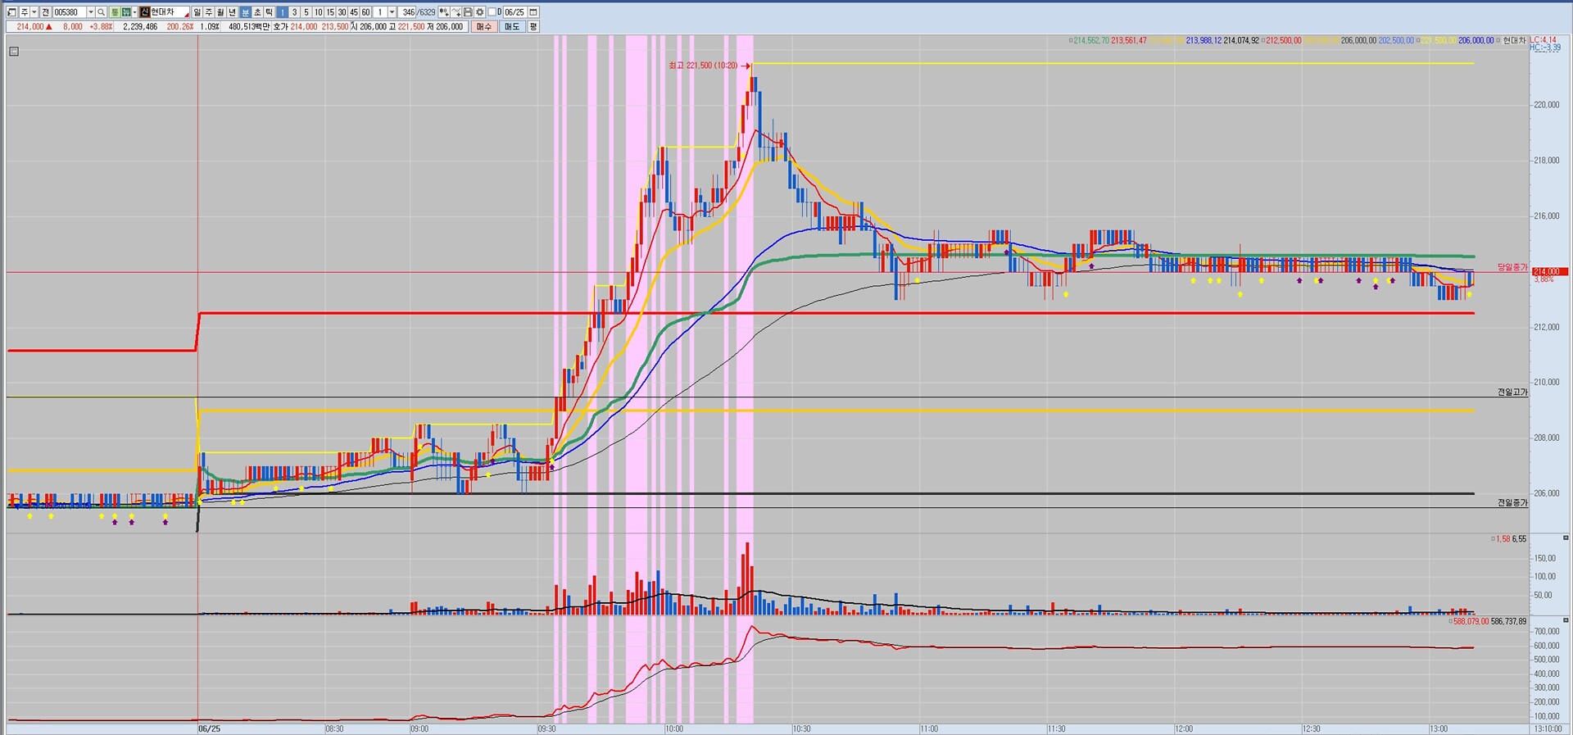This screenshot has width=1573, height=735.
Task: Click the save chart floppy disk icon
Action: [468, 12]
